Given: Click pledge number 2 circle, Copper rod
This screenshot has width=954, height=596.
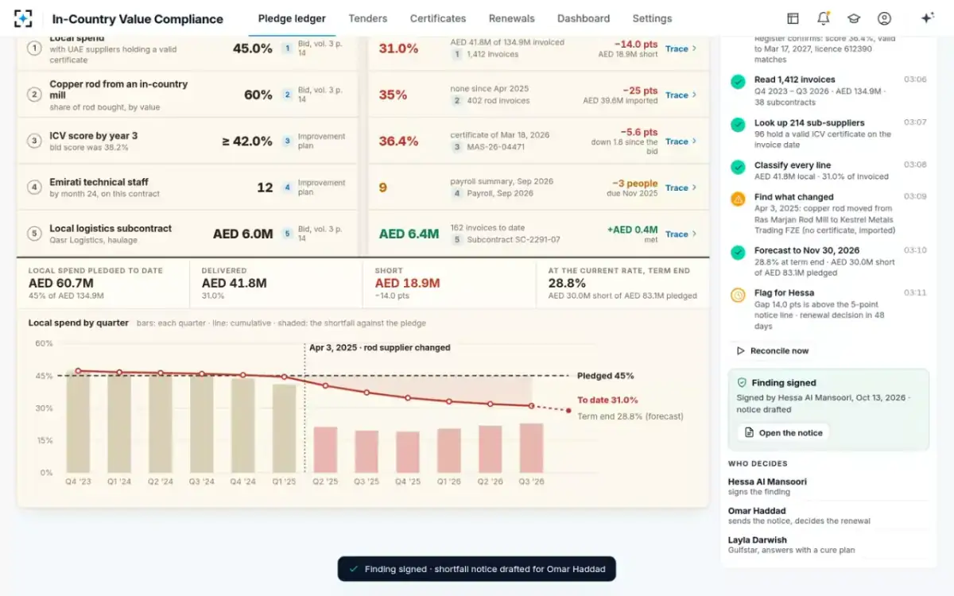Looking at the screenshot, I should tap(34, 95).
